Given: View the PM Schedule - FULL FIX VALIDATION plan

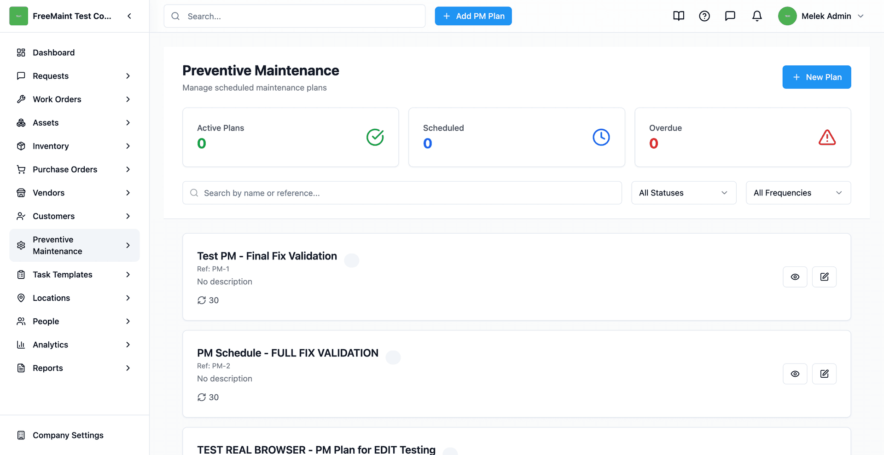Looking at the screenshot, I should 795,374.
